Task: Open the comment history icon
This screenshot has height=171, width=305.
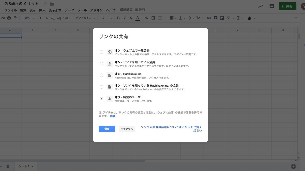Action: 272,6
